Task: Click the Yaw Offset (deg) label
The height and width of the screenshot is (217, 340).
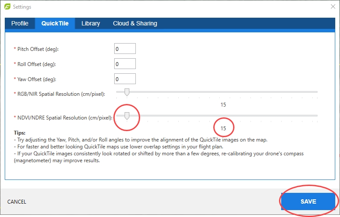Action: click(37, 79)
